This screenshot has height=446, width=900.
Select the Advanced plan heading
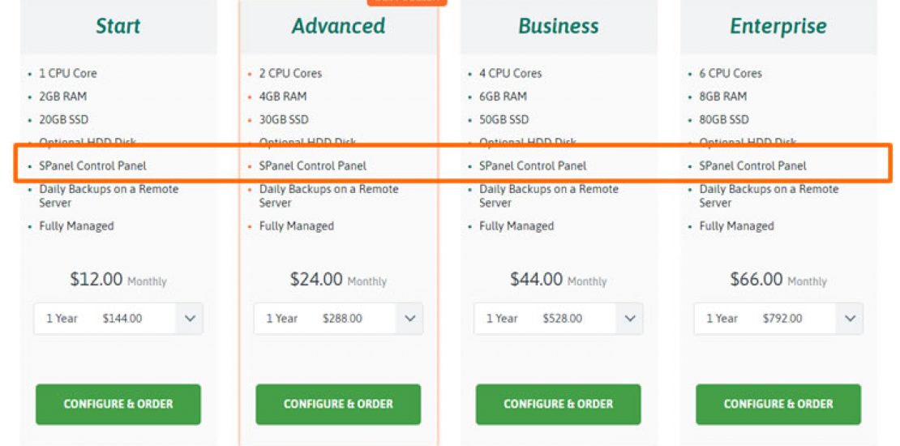(x=338, y=27)
